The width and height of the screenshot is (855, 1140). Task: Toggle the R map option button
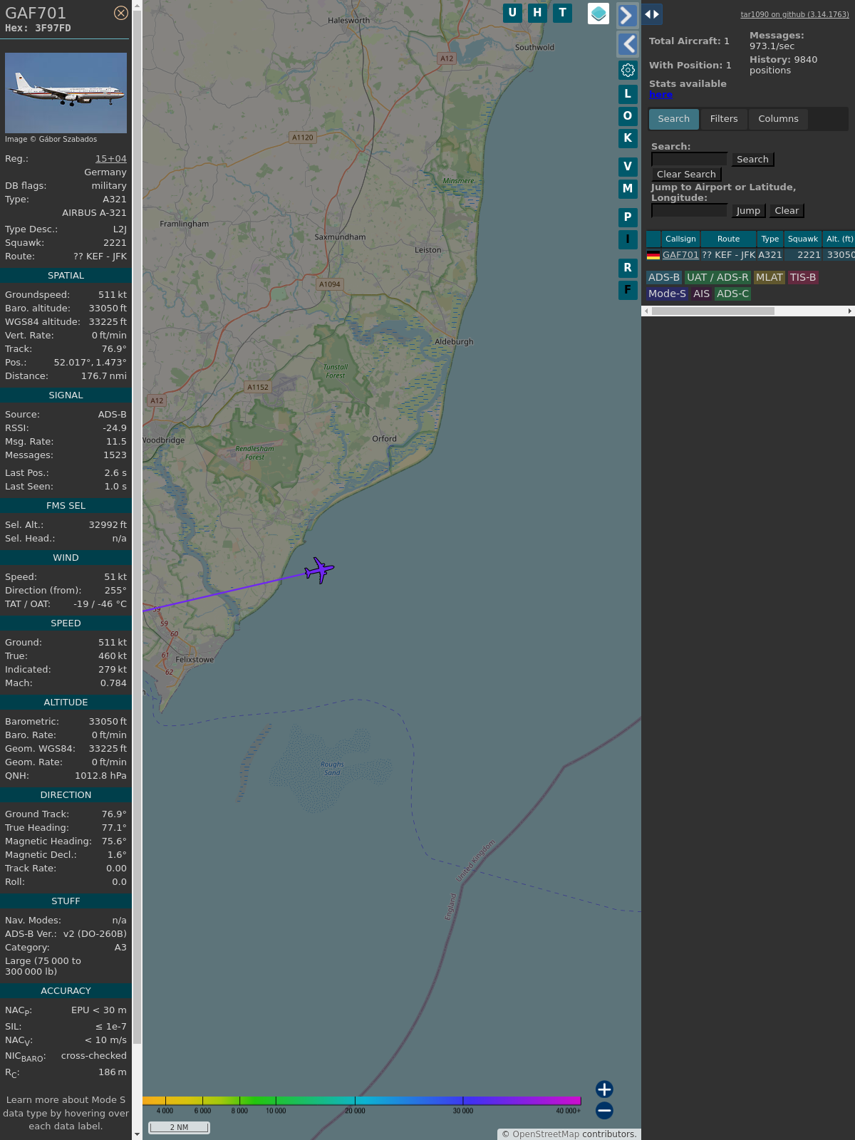click(x=628, y=268)
